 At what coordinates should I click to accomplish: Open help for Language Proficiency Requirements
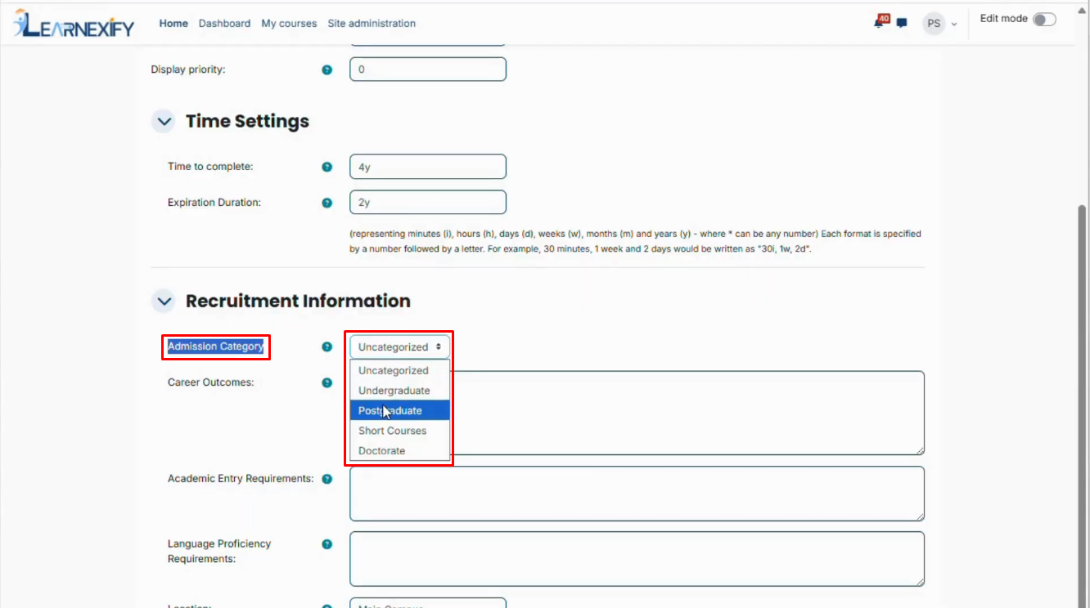(x=327, y=544)
